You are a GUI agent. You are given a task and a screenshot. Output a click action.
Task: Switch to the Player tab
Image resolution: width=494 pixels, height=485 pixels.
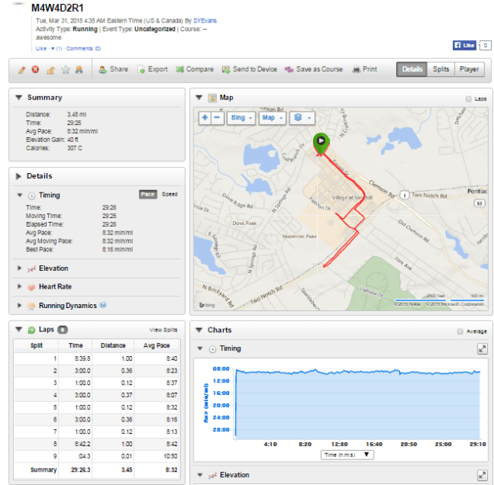pos(469,69)
